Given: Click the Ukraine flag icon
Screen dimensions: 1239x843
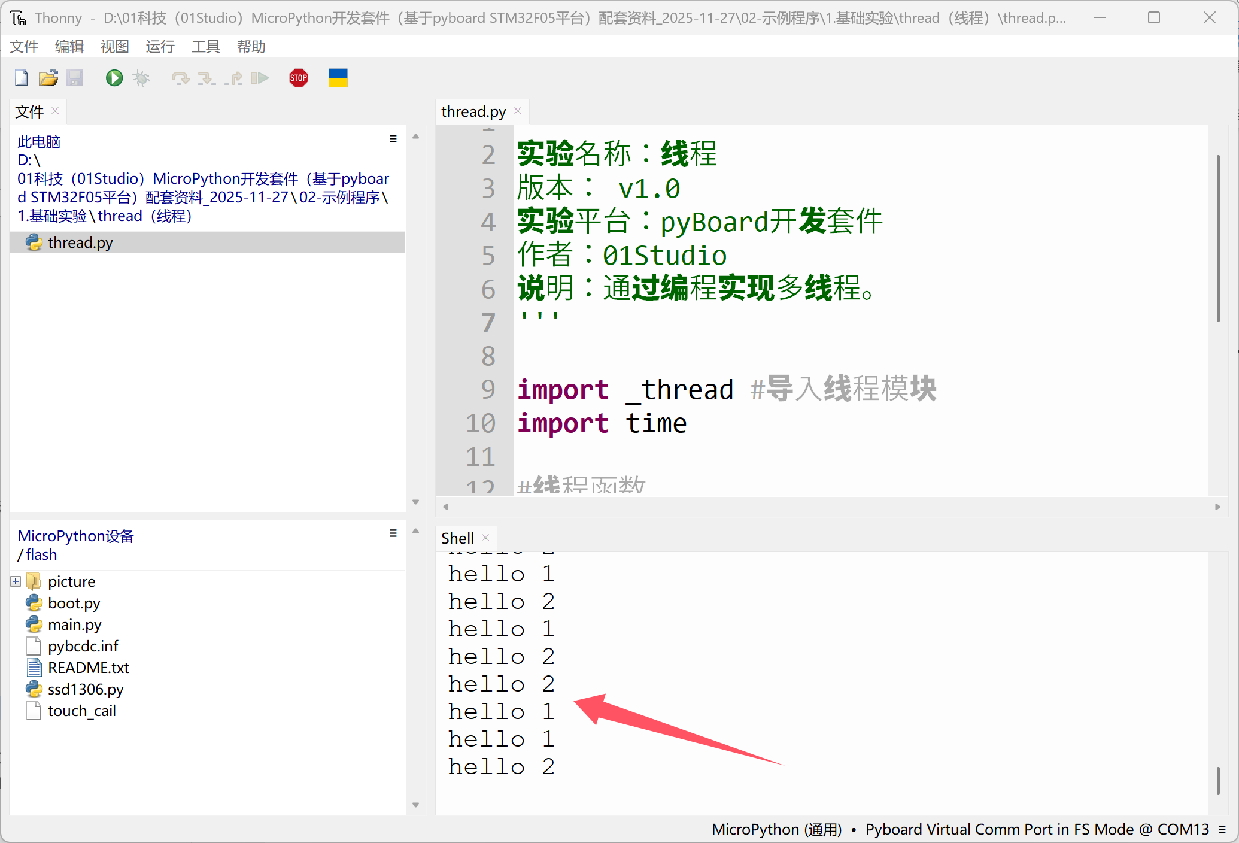Looking at the screenshot, I should pyautogui.click(x=338, y=78).
